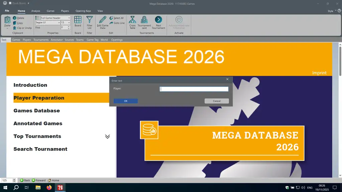
Task: Open the Filter List funnel tool
Action: (x=90, y=20)
